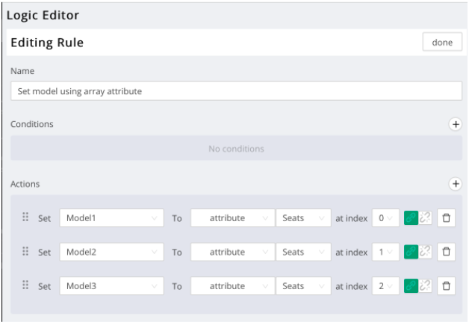Open the Model3 target dropdown
Viewport: 469px width, 325px height.
111,285
